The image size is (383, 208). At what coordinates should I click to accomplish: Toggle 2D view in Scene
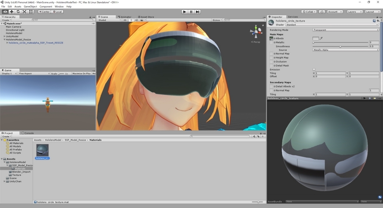pyautogui.click(x=125, y=20)
